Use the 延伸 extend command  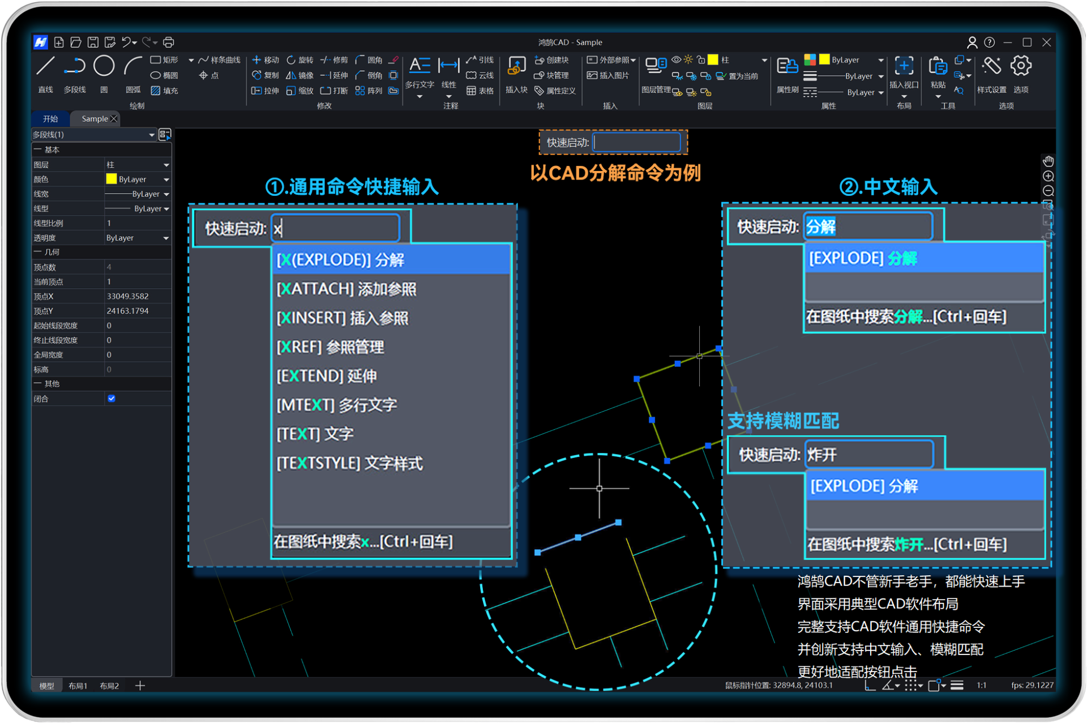click(334, 75)
